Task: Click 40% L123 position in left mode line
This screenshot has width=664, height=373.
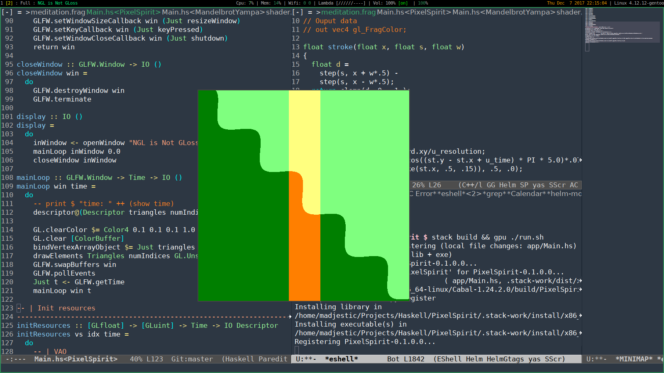Action: (146, 359)
